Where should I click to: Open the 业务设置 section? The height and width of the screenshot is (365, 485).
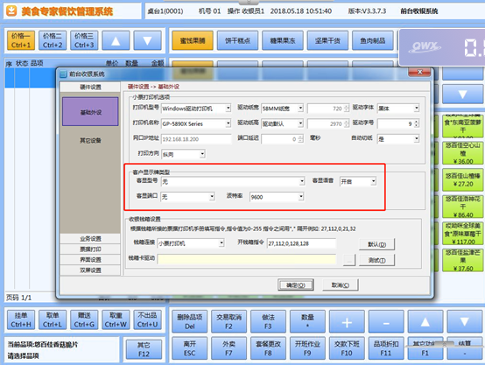click(x=90, y=239)
